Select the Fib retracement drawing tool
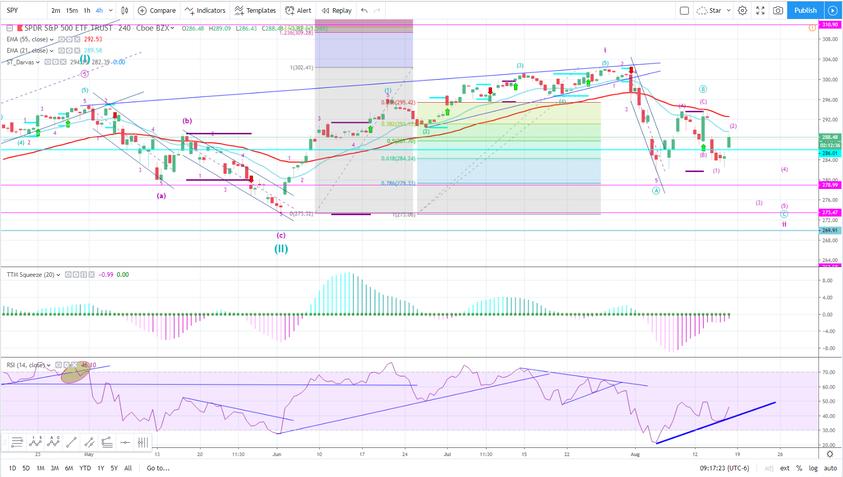Screen dimensions: 843x477 (x=17, y=442)
